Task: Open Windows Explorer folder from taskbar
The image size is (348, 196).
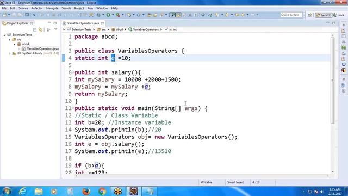Action: 39,191
